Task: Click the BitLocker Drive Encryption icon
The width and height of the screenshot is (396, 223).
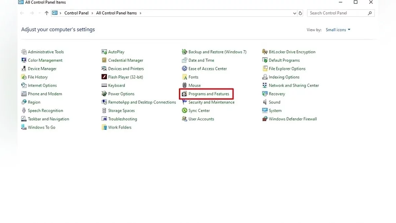Action: click(265, 52)
